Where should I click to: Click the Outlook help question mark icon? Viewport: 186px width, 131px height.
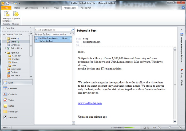pos(183,8)
